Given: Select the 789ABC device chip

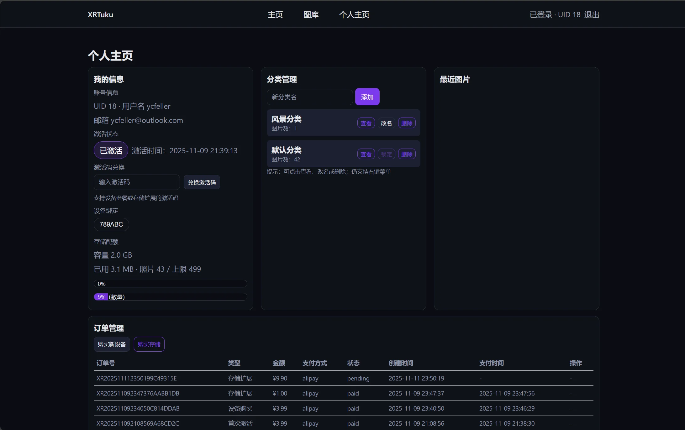Looking at the screenshot, I should pos(111,224).
